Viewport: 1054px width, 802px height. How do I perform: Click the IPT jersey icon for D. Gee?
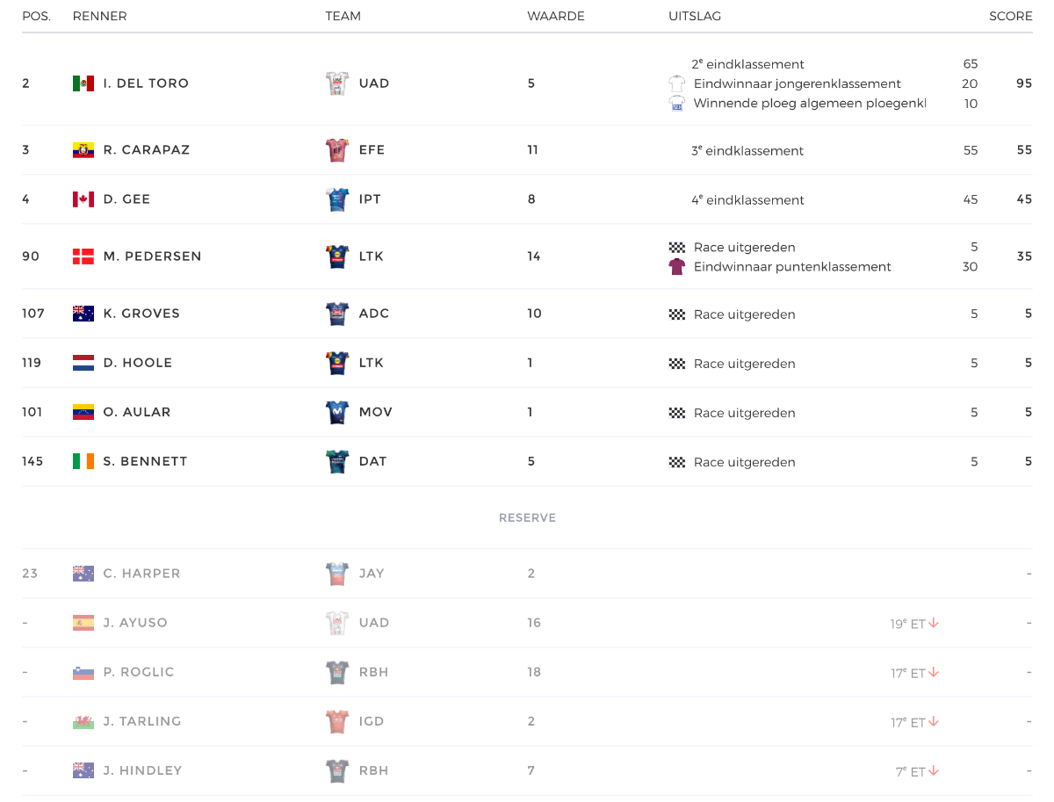[337, 199]
